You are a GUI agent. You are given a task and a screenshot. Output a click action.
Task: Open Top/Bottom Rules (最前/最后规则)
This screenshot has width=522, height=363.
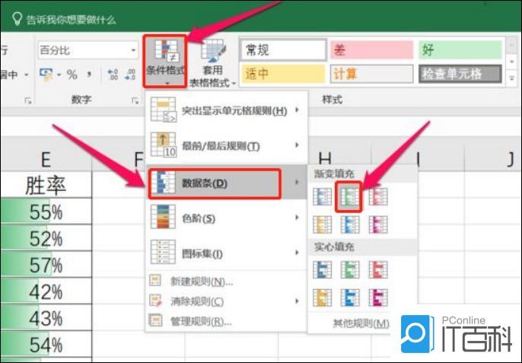[226, 145]
